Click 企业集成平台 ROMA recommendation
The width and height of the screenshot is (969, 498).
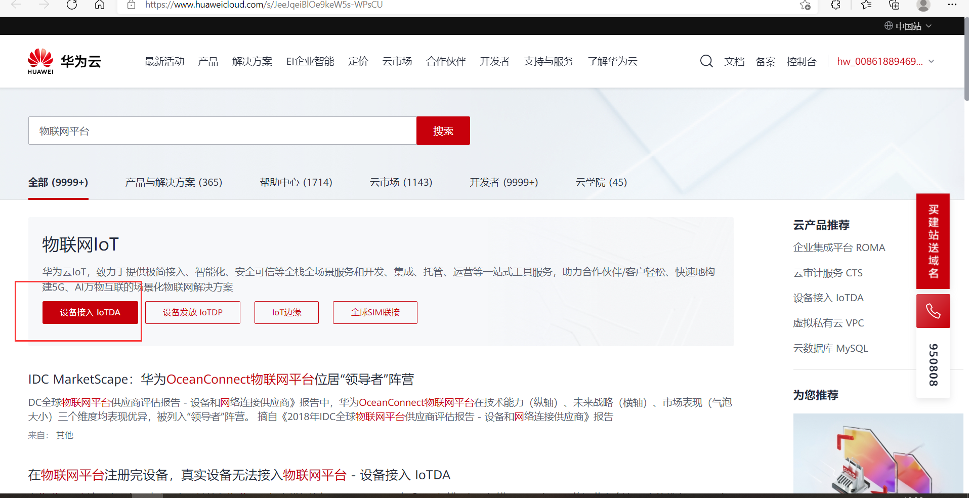tap(839, 247)
